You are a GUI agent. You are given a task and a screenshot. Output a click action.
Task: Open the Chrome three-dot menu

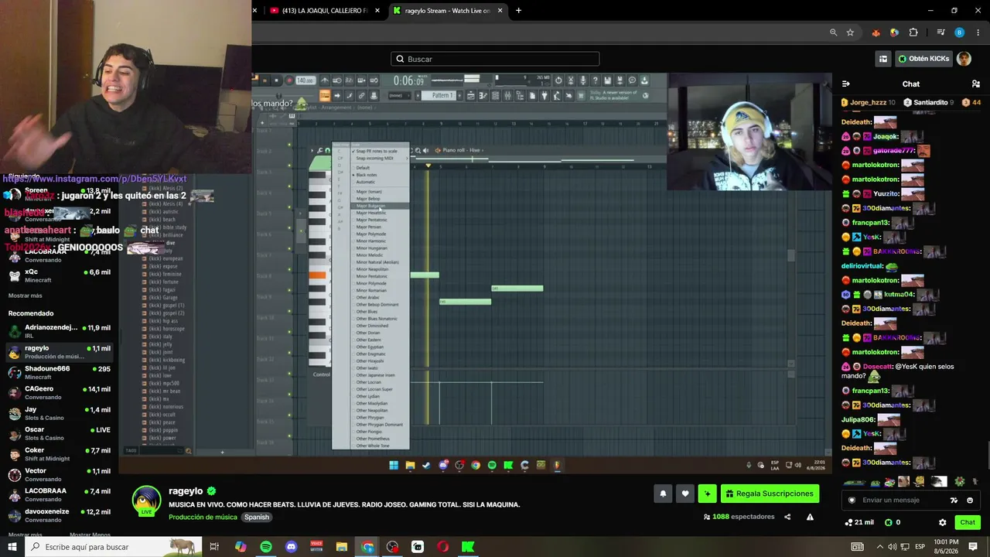click(978, 32)
